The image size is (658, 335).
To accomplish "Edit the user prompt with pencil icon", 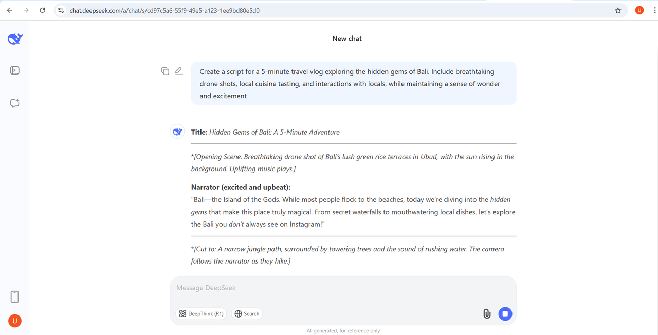I will pos(179,71).
